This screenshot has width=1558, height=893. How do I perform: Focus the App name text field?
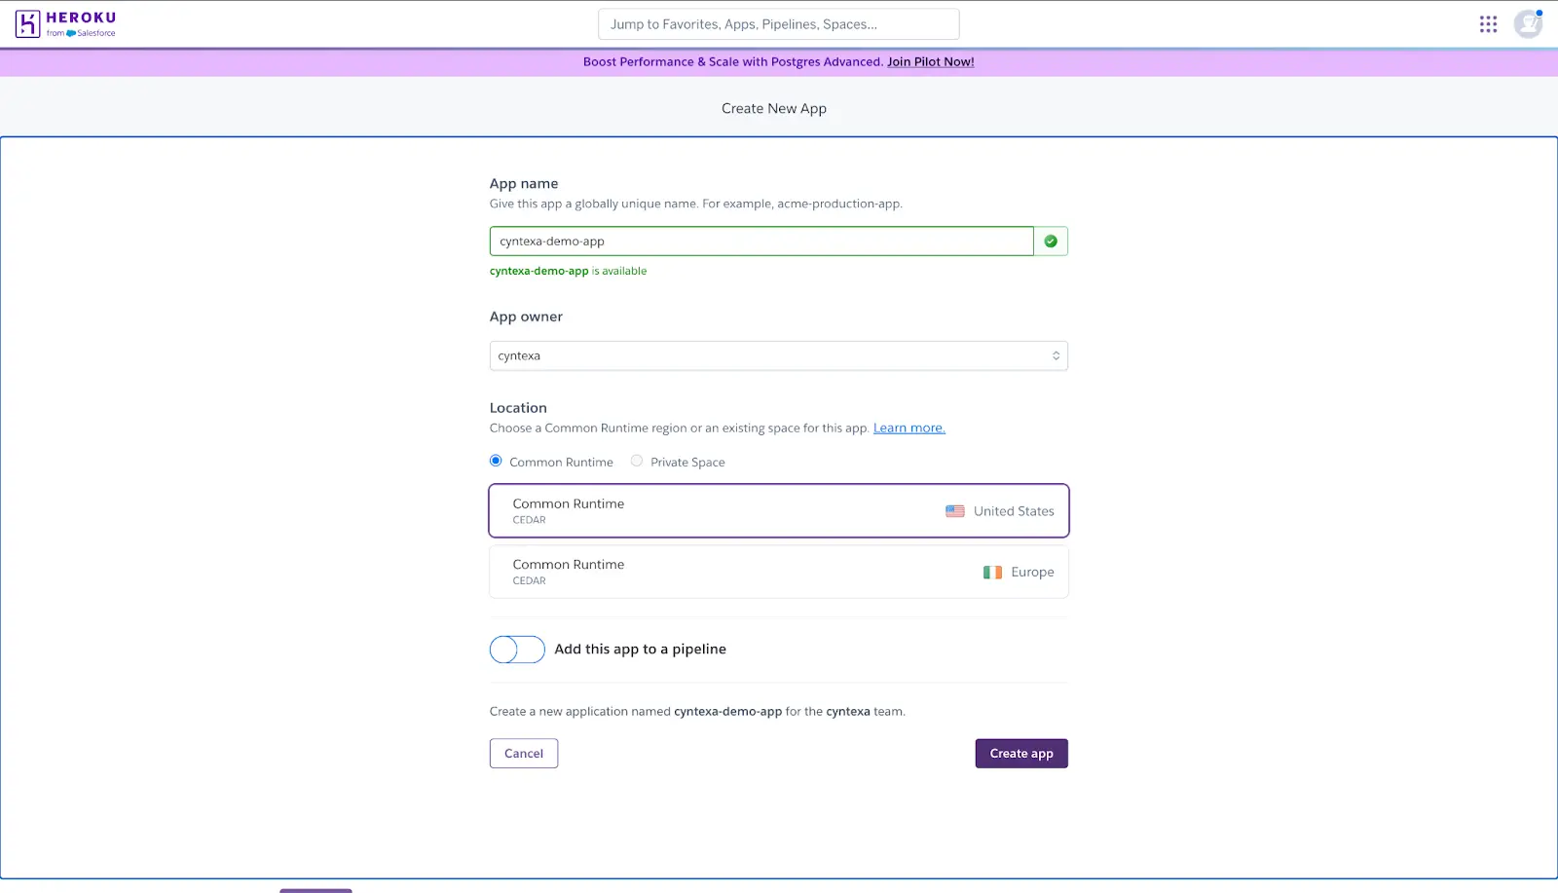click(760, 242)
